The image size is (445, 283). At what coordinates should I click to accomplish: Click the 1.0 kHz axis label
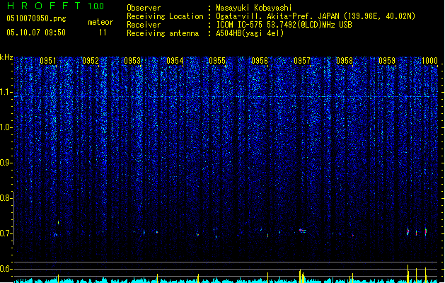tap(6, 127)
